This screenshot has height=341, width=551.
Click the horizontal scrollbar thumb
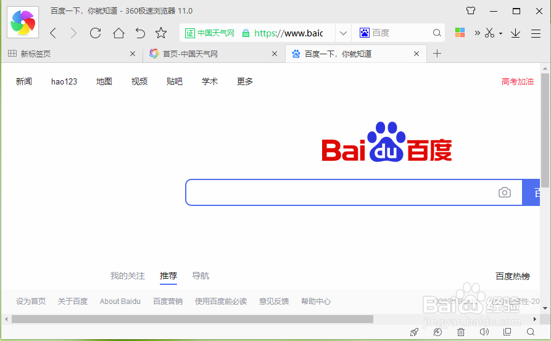(x=193, y=319)
